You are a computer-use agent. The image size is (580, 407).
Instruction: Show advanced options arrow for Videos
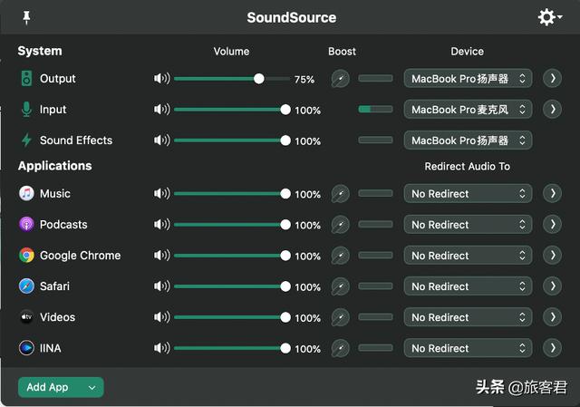point(552,317)
